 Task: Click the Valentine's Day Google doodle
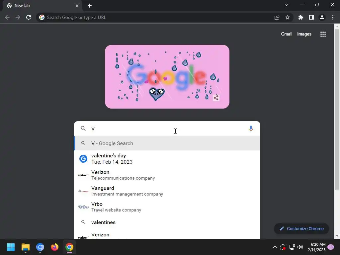[167, 77]
